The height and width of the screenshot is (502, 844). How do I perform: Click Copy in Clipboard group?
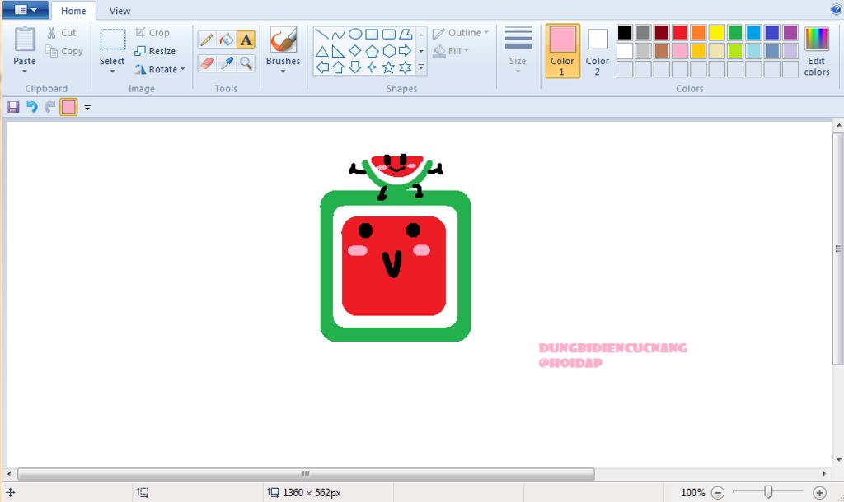[64, 51]
